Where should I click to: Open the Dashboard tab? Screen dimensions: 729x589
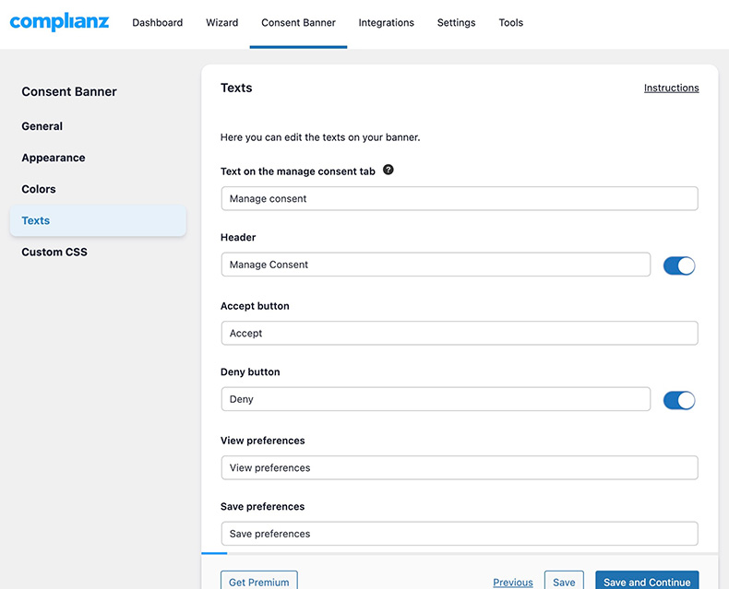tap(158, 22)
